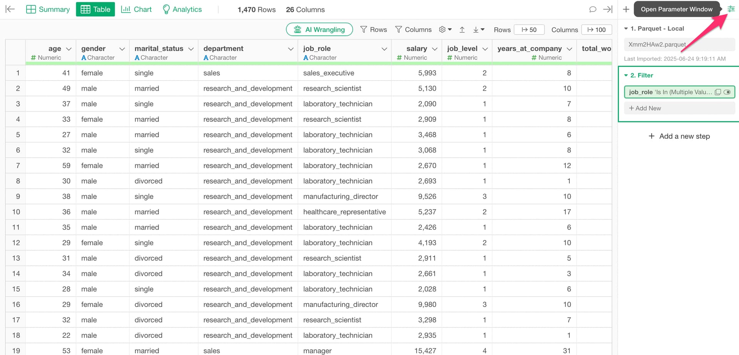Click the salary value '15,427'
This screenshot has height=355, width=739.
[x=416, y=350]
